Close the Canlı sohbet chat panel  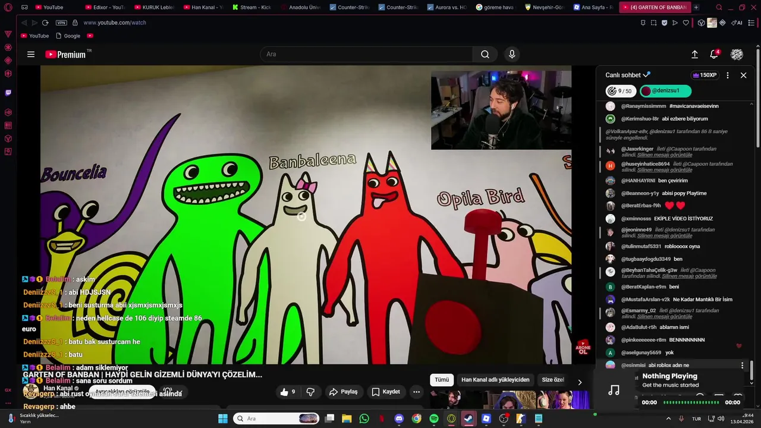pyautogui.click(x=743, y=75)
